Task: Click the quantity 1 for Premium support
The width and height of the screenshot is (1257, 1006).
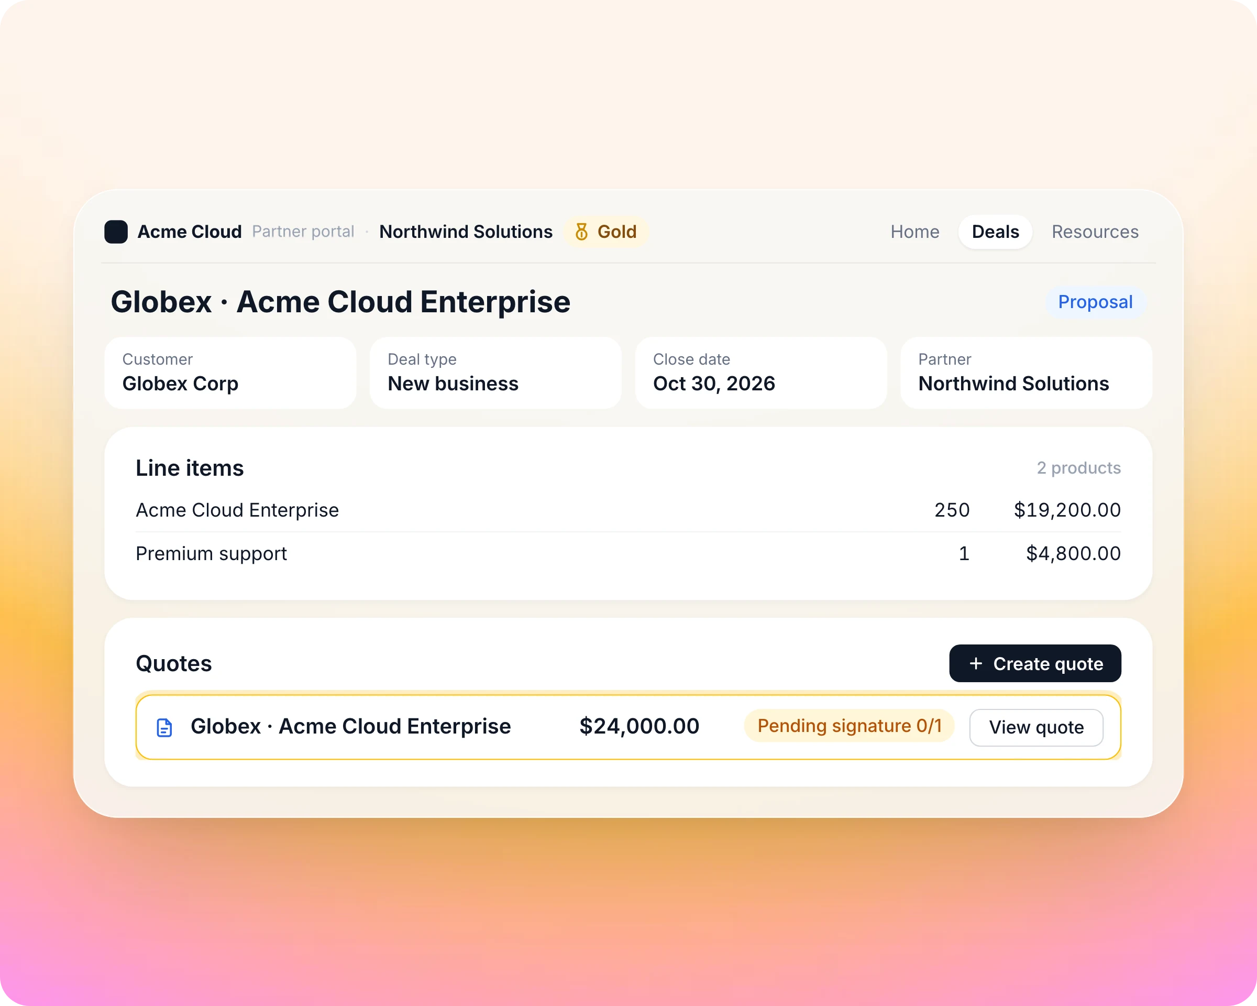Action: tap(964, 553)
